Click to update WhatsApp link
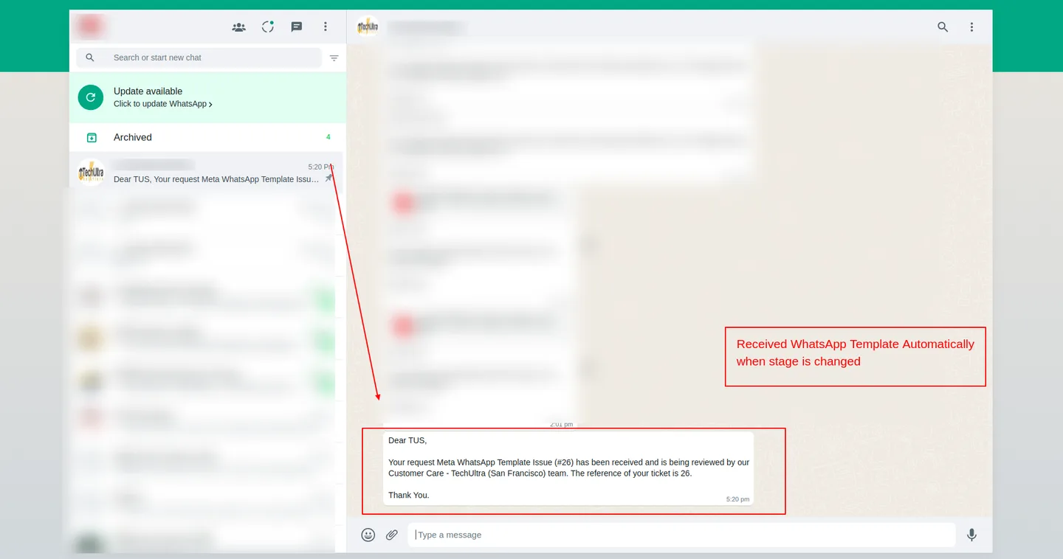Viewport: 1063px width, 559px height. tap(163, 104)
